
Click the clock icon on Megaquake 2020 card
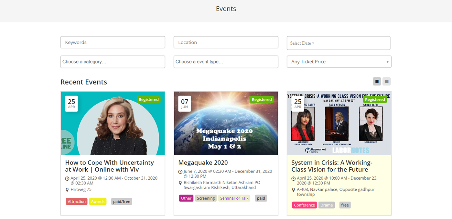coord(180,172)
